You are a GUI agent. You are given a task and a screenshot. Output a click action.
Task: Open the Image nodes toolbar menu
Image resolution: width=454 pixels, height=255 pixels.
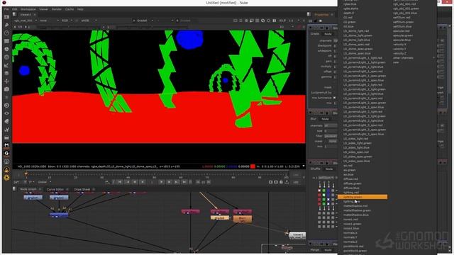(x=6, y=17)
